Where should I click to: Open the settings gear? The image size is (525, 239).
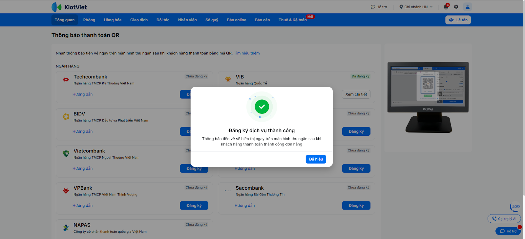[456, 7]
